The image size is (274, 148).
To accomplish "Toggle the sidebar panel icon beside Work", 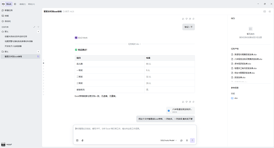I will 15,4.
